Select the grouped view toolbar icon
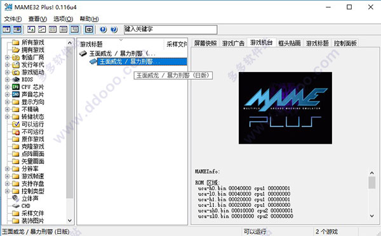This screenshot has width=381, height=236. (x=74, y=30)
